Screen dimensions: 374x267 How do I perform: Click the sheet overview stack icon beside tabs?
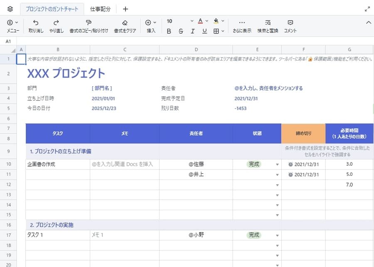tap(10, 8)
